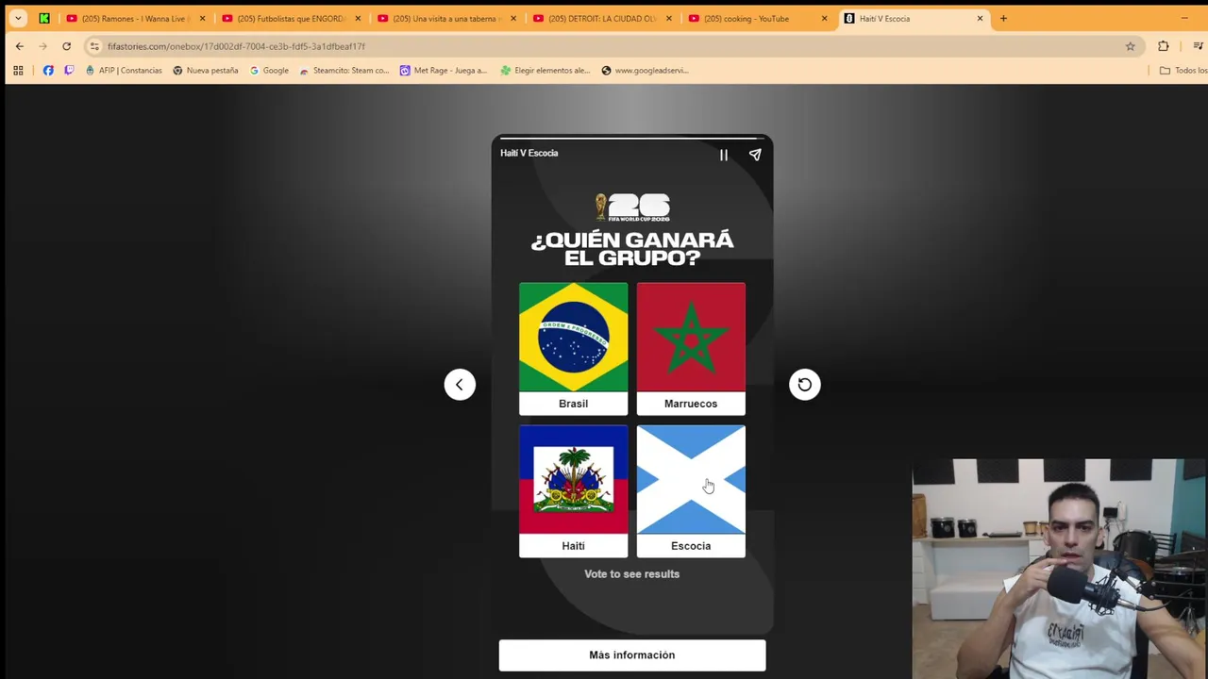
Task: Switch to Futbolistas que ENGORD tab
Action: pyautogui.click(x=292, y=19)
